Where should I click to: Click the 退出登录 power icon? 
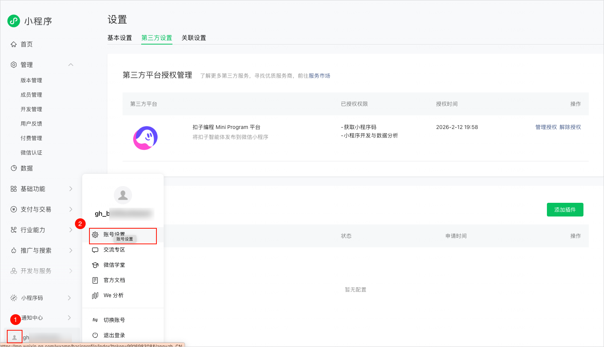click(95, 335)
